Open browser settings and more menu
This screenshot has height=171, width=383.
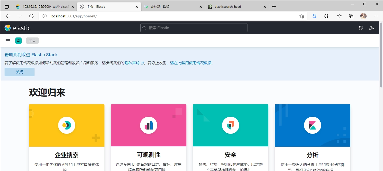(376, 16)
